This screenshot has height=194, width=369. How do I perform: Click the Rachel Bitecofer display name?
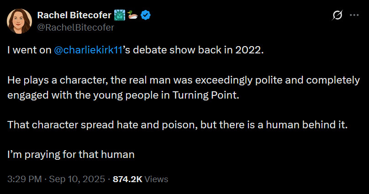pos(74,16)
